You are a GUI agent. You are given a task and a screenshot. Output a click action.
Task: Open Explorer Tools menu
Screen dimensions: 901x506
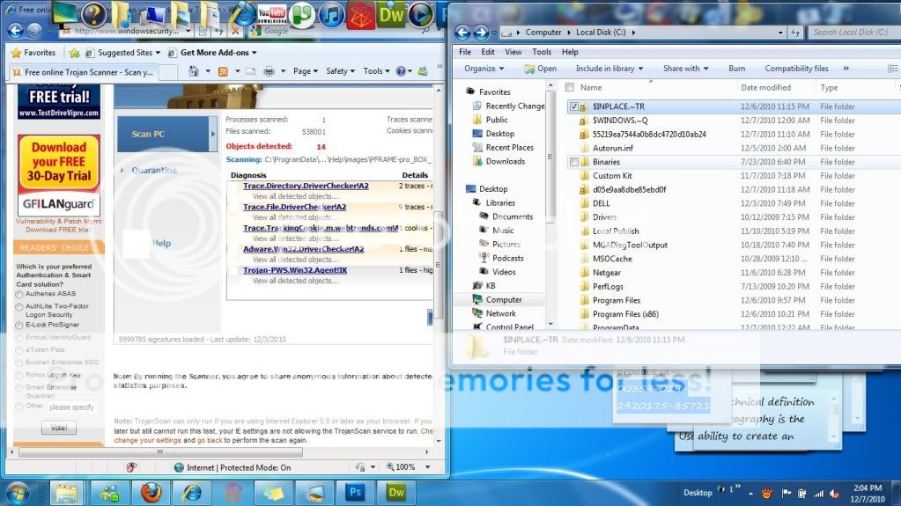(x=542, y=52)
